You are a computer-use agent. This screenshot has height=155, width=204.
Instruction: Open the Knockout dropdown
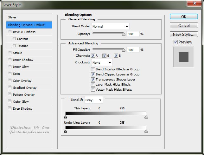(x=102, y=62)
